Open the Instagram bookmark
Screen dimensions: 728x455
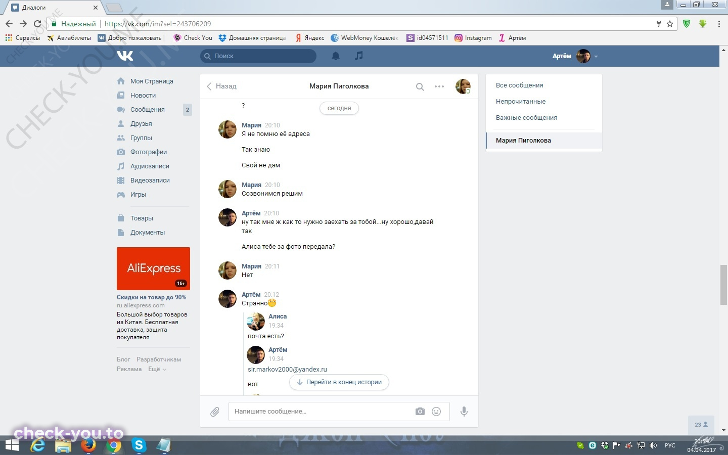point(473,38)
